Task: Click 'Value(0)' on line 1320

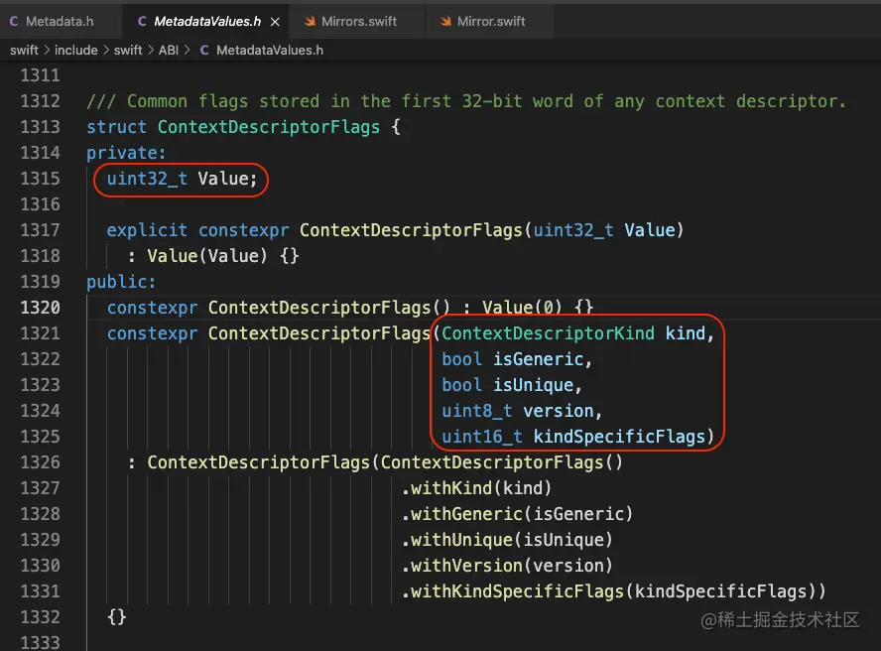Action: tap(522, 308)
